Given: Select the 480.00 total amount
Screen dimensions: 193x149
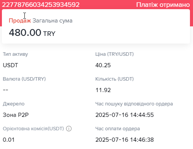Looking at the screenshot, I should 25,32.
